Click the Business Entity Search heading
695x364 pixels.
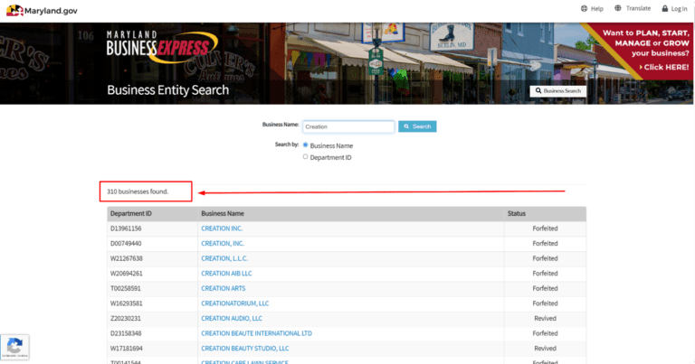pos(168,89)
